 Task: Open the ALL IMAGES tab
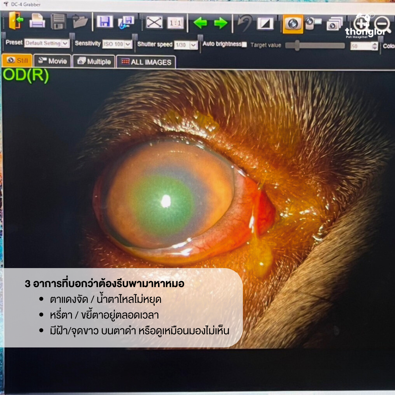coord(146,62)
